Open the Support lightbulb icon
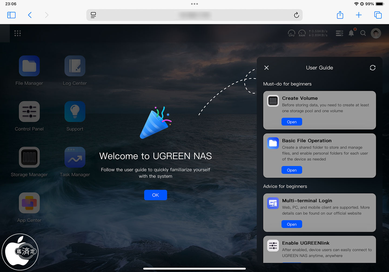 75,112
